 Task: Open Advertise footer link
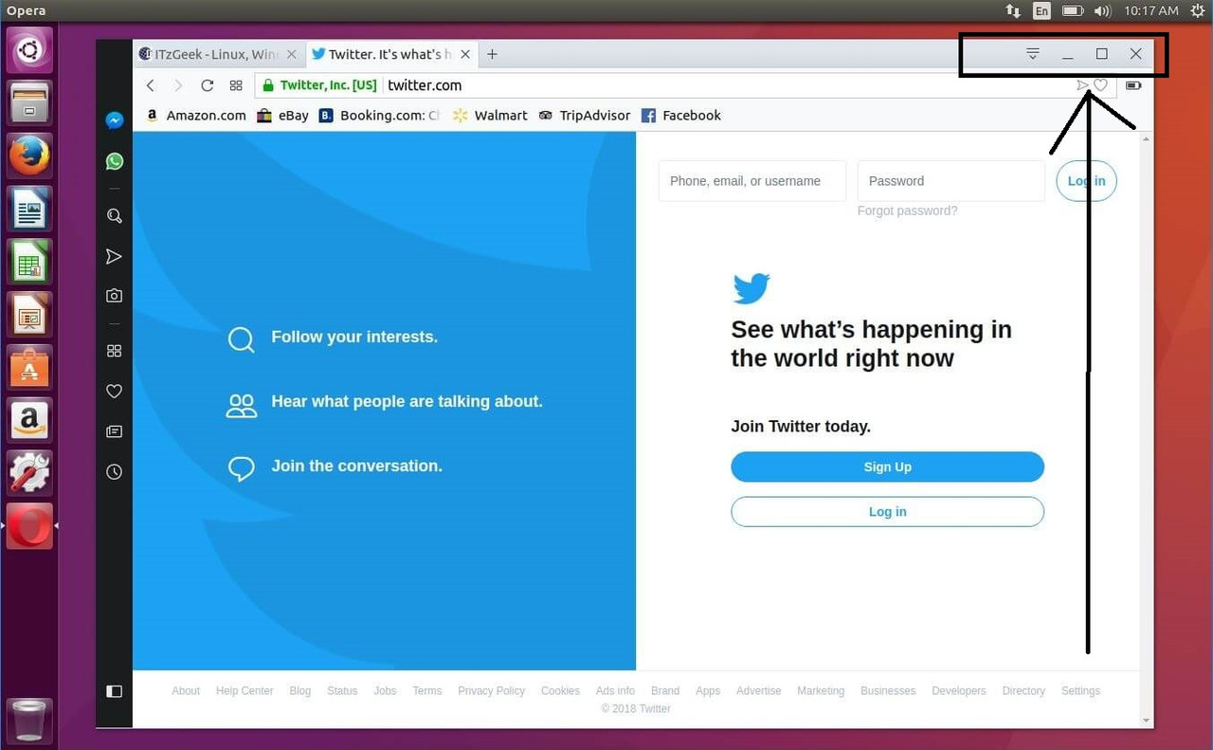(759, 691)
